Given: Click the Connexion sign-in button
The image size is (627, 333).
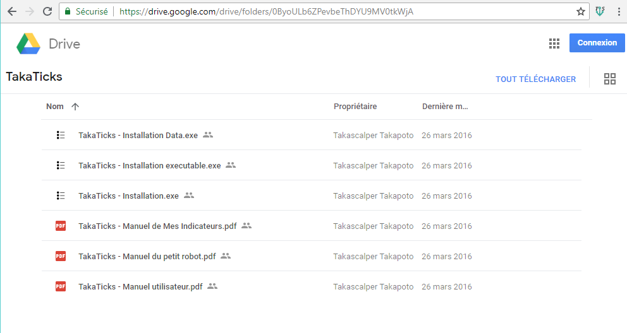Looking at the screenshot, I should [597, 43].
